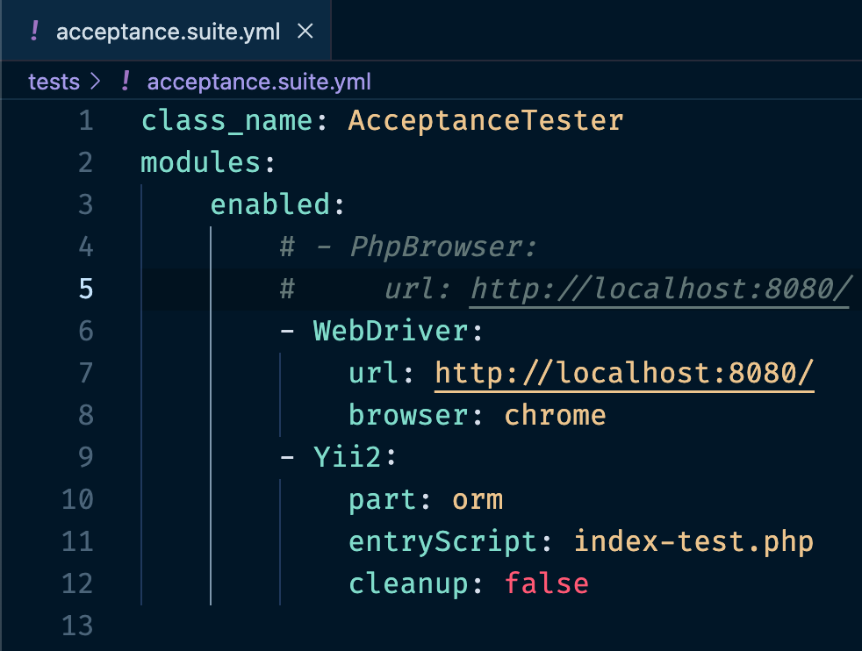Image resolution: width=862 pixels, height=651 pixels.
Task: Close the acceptance.suite.yml editor tab
Action: pos(305,32)
